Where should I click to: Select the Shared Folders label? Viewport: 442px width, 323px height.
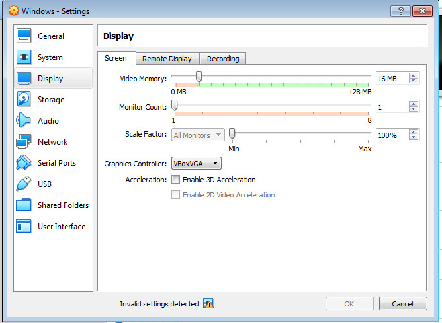click(x=63, y=205)
